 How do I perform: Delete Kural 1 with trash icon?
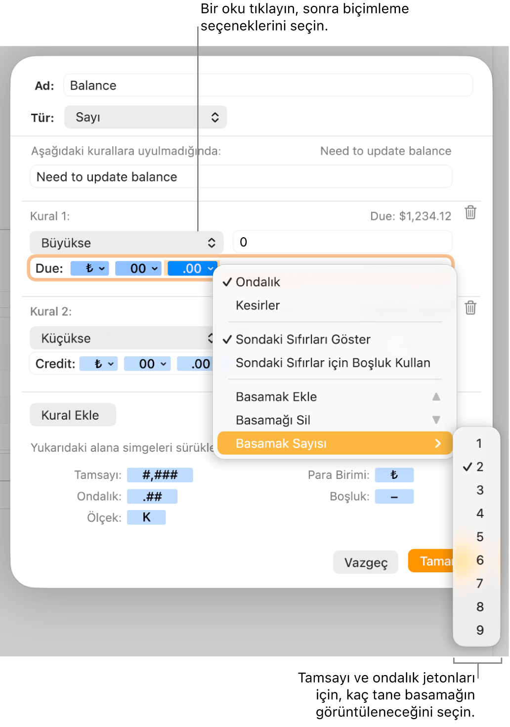(470, 213)
